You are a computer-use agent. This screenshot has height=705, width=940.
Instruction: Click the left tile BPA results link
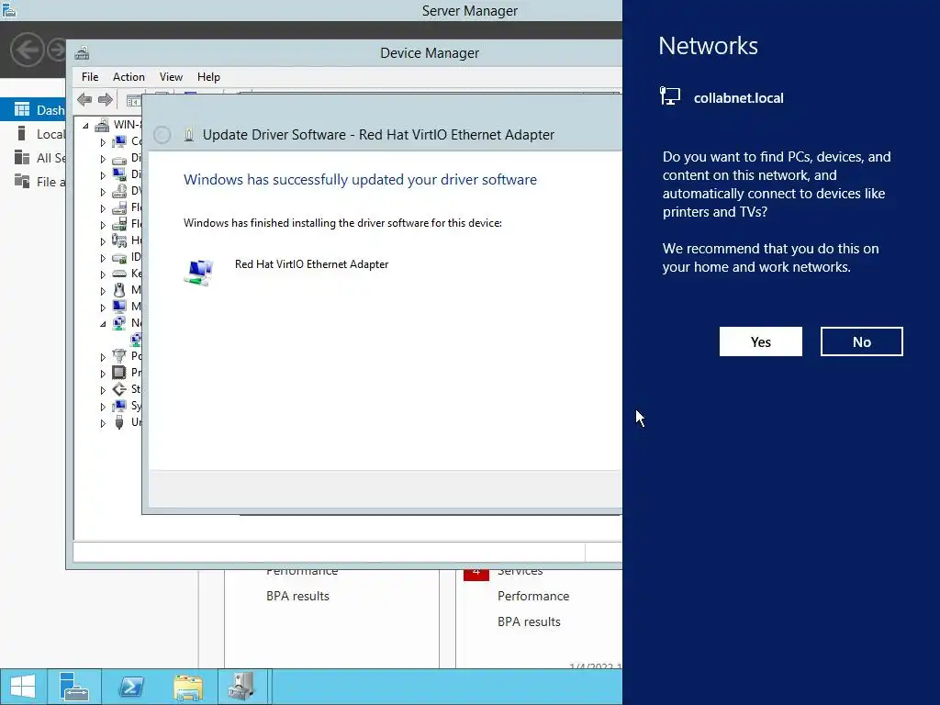pos(297,596)
